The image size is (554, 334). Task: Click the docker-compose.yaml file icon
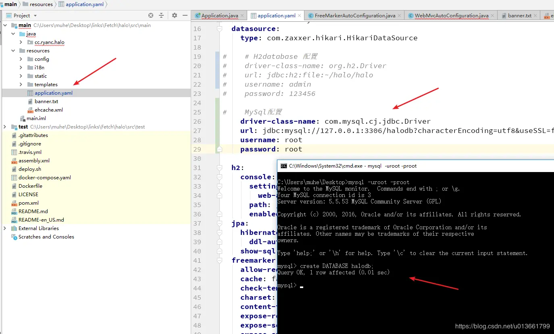point(14,178)
